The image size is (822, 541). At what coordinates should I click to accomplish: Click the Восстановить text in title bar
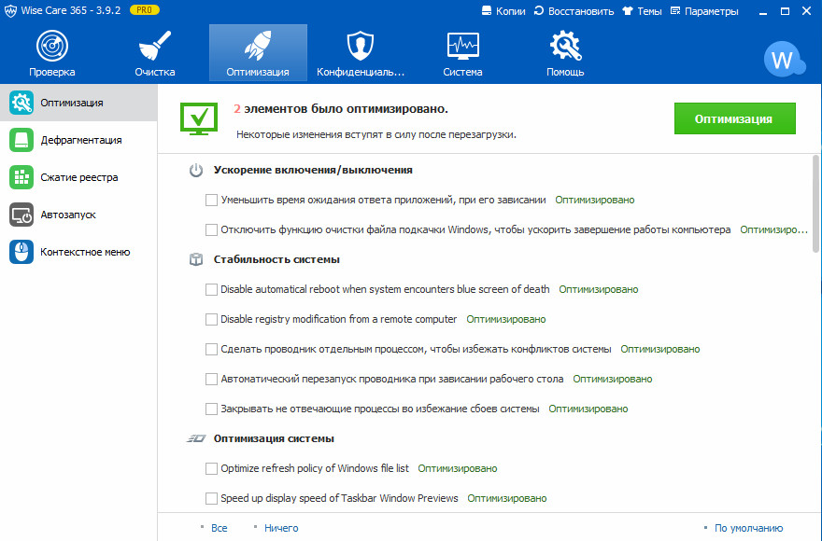pos(581,11)
